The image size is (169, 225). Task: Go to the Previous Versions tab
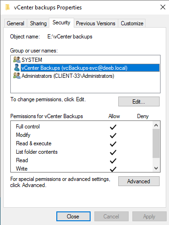(x=96, y=23)
